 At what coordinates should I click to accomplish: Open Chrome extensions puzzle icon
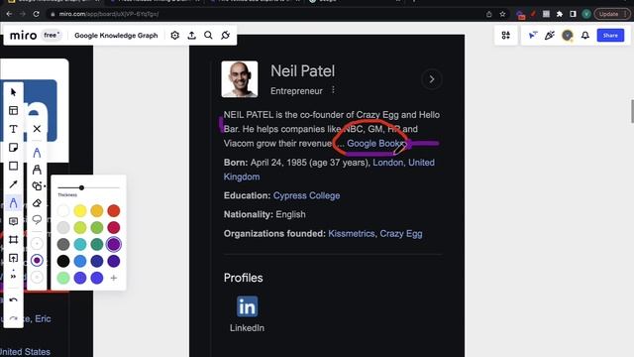(560, 14)
